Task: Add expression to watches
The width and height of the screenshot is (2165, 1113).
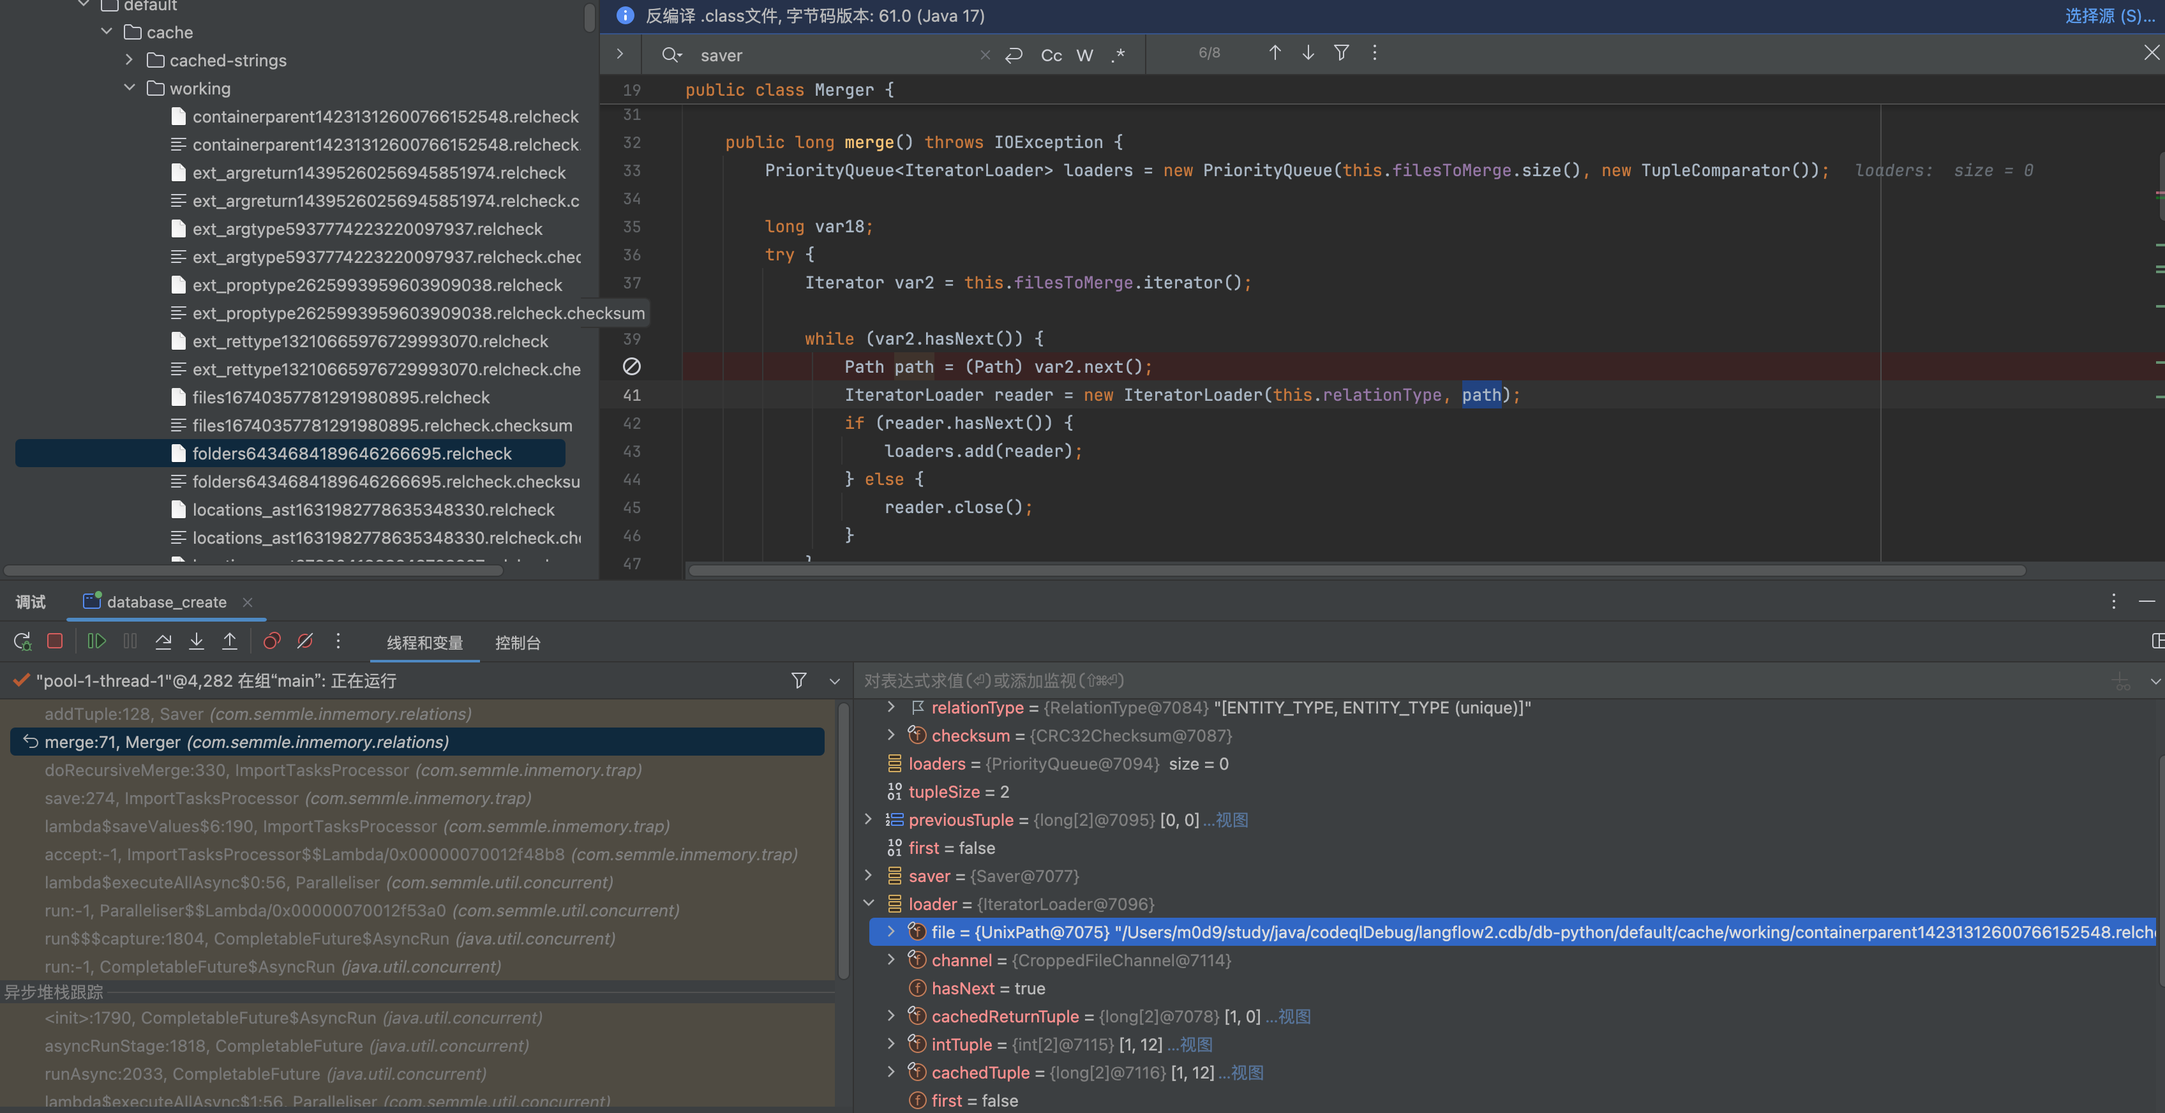Action: click(x=2122, y=681)
